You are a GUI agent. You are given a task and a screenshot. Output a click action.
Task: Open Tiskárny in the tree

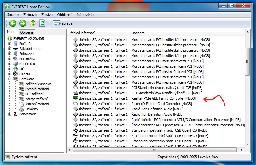pos(32,109)
